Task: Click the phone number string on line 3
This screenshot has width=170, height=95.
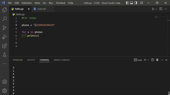Action: pyautogui.click(x=44, y=25)
